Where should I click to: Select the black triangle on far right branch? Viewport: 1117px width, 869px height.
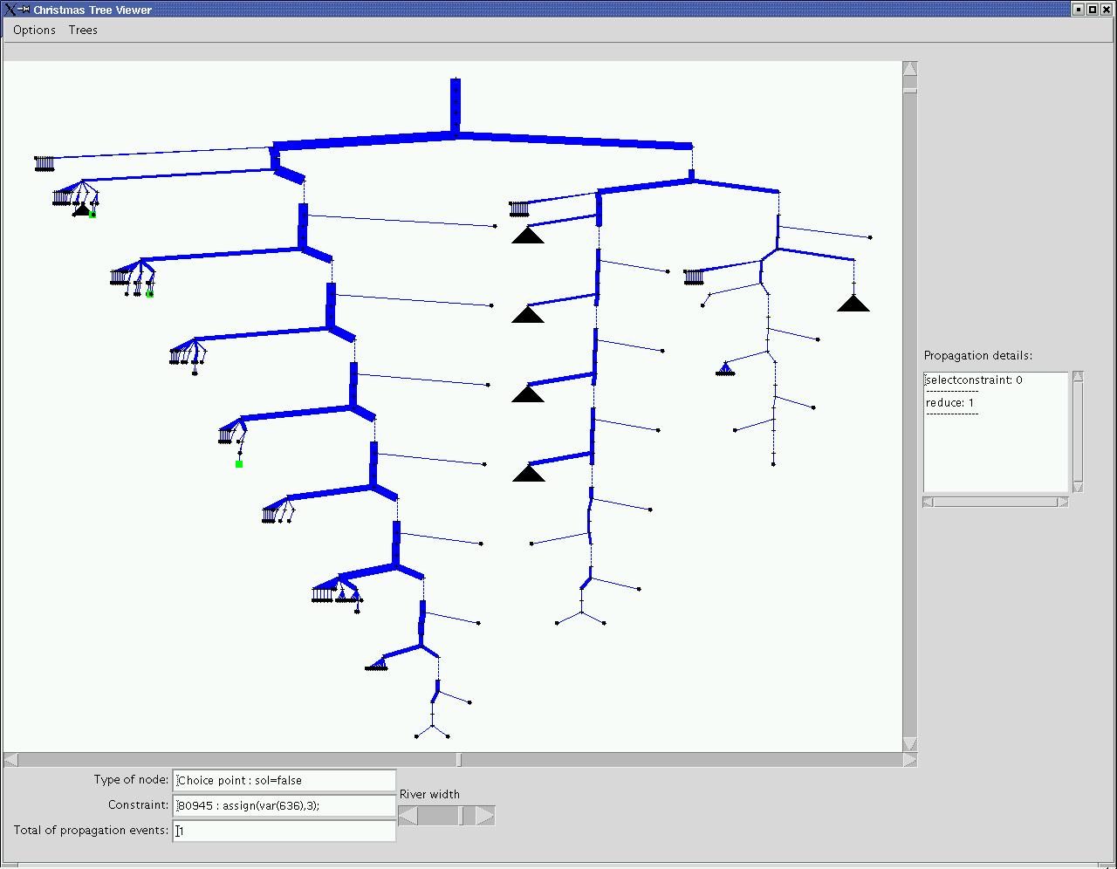coord(853,304)
